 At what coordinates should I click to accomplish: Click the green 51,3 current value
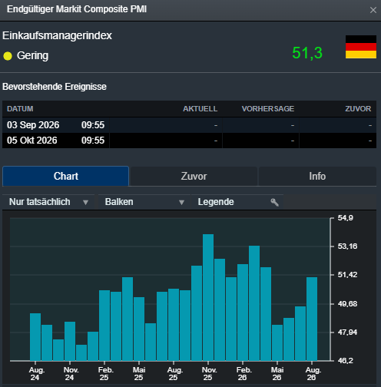point(307,53)
